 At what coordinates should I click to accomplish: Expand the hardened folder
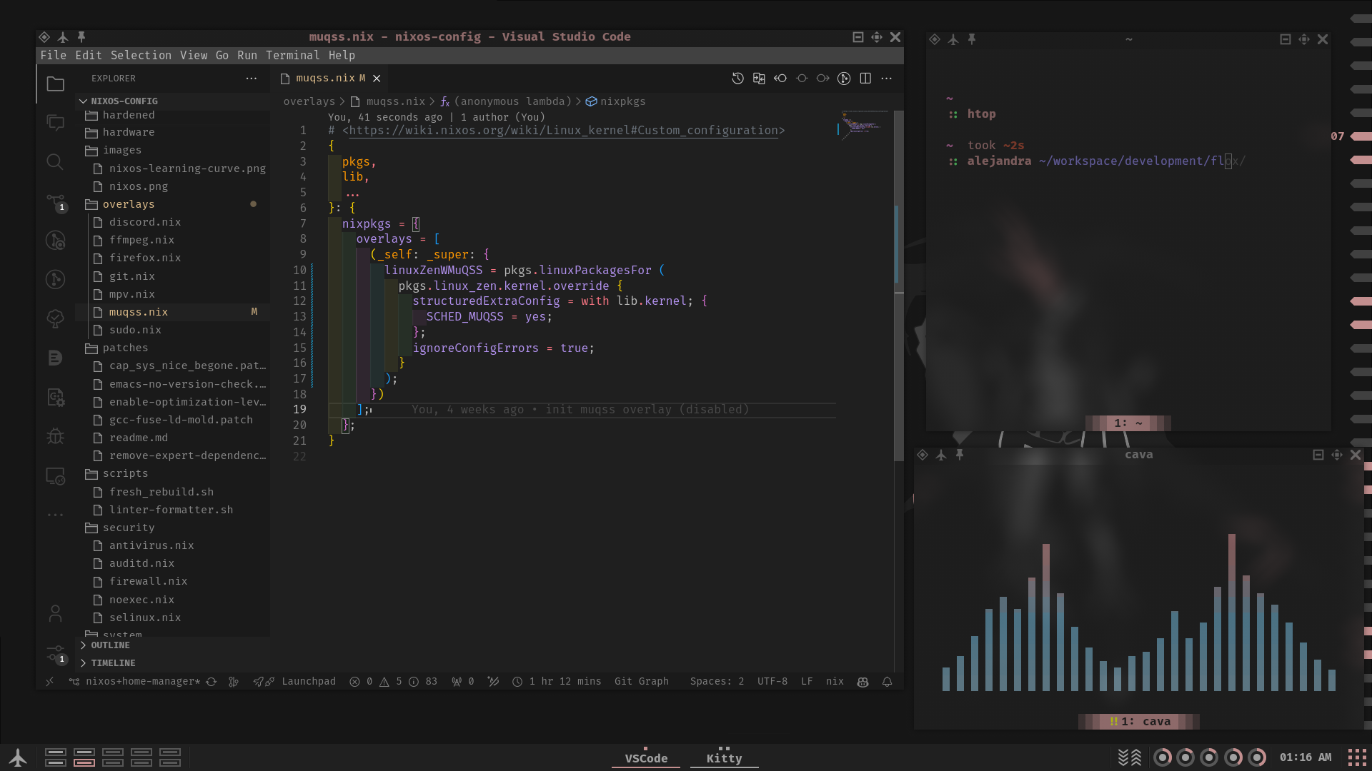173,115
